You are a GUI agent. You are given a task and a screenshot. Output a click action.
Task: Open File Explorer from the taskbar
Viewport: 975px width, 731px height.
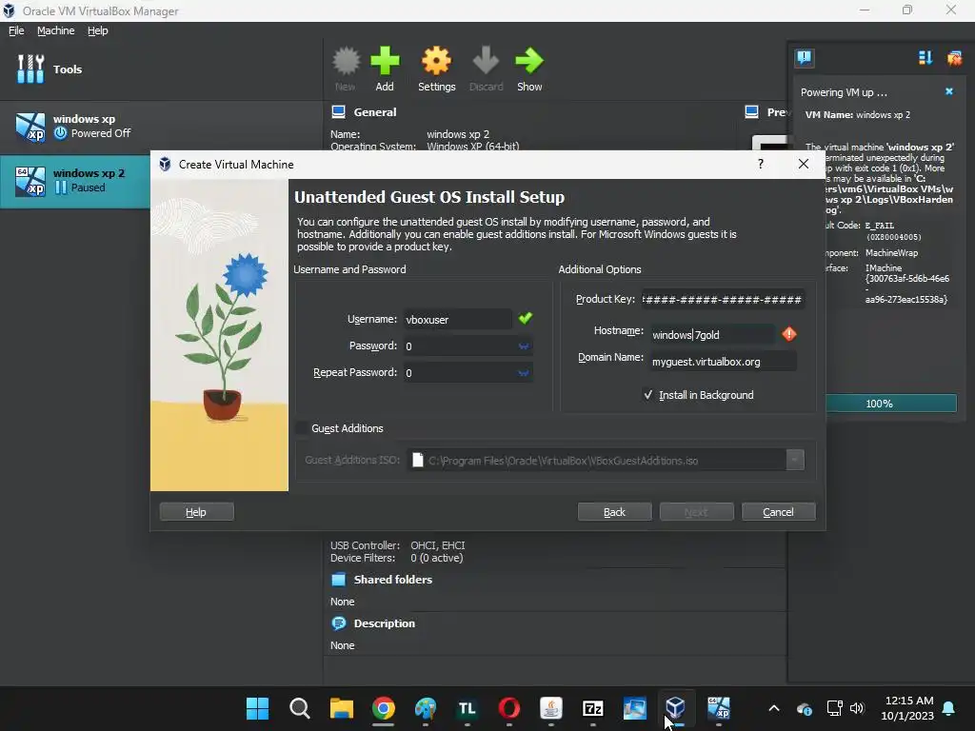coord(342,708)
